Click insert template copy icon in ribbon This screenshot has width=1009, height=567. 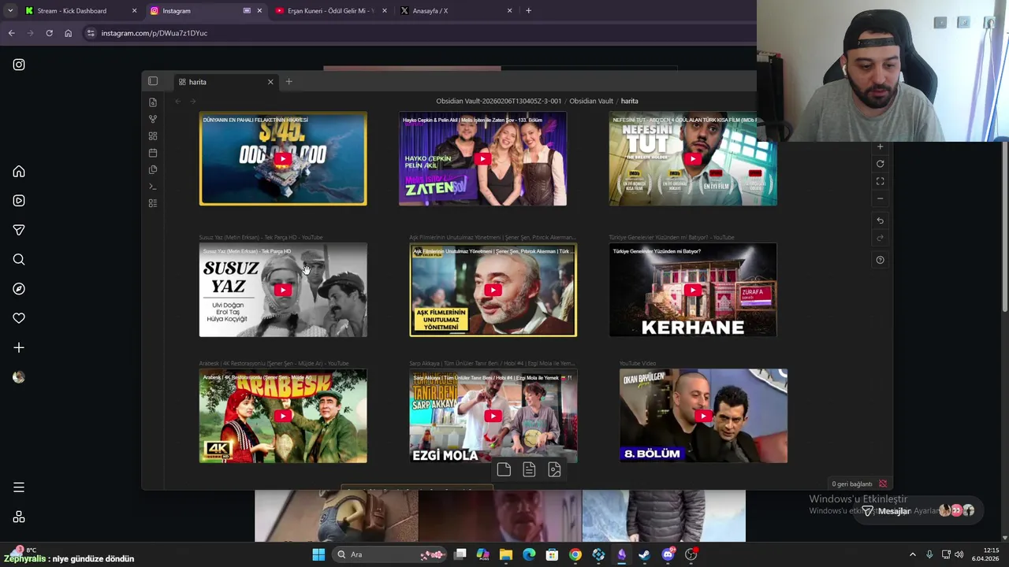[153, 169]
